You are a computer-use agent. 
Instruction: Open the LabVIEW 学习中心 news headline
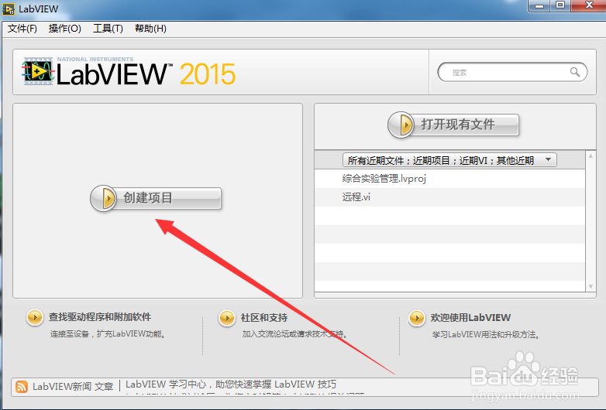click(x=231, y=384)
